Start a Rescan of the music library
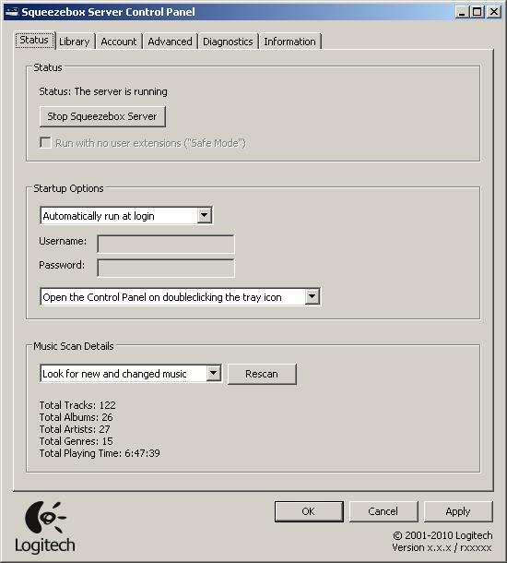 [x=262, y=374]
